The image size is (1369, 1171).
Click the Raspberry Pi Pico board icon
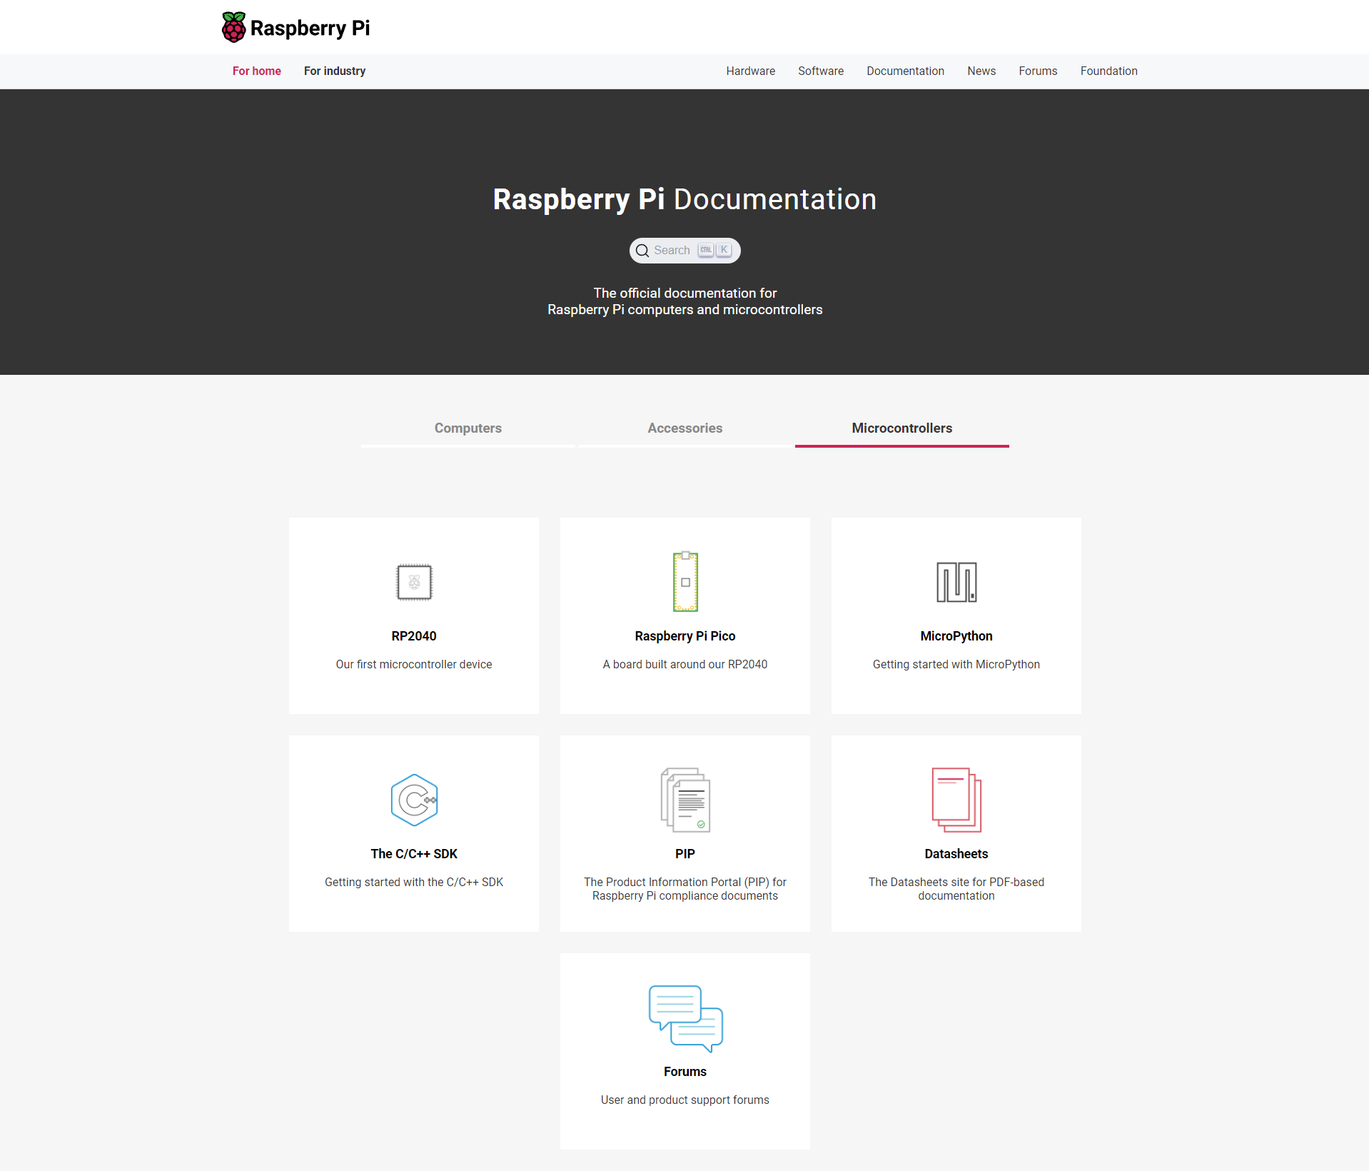click(685, 581)
